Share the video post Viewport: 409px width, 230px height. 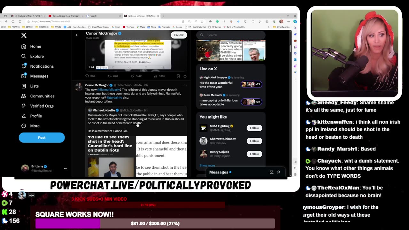pyautogui.click(x=185, y=76)
